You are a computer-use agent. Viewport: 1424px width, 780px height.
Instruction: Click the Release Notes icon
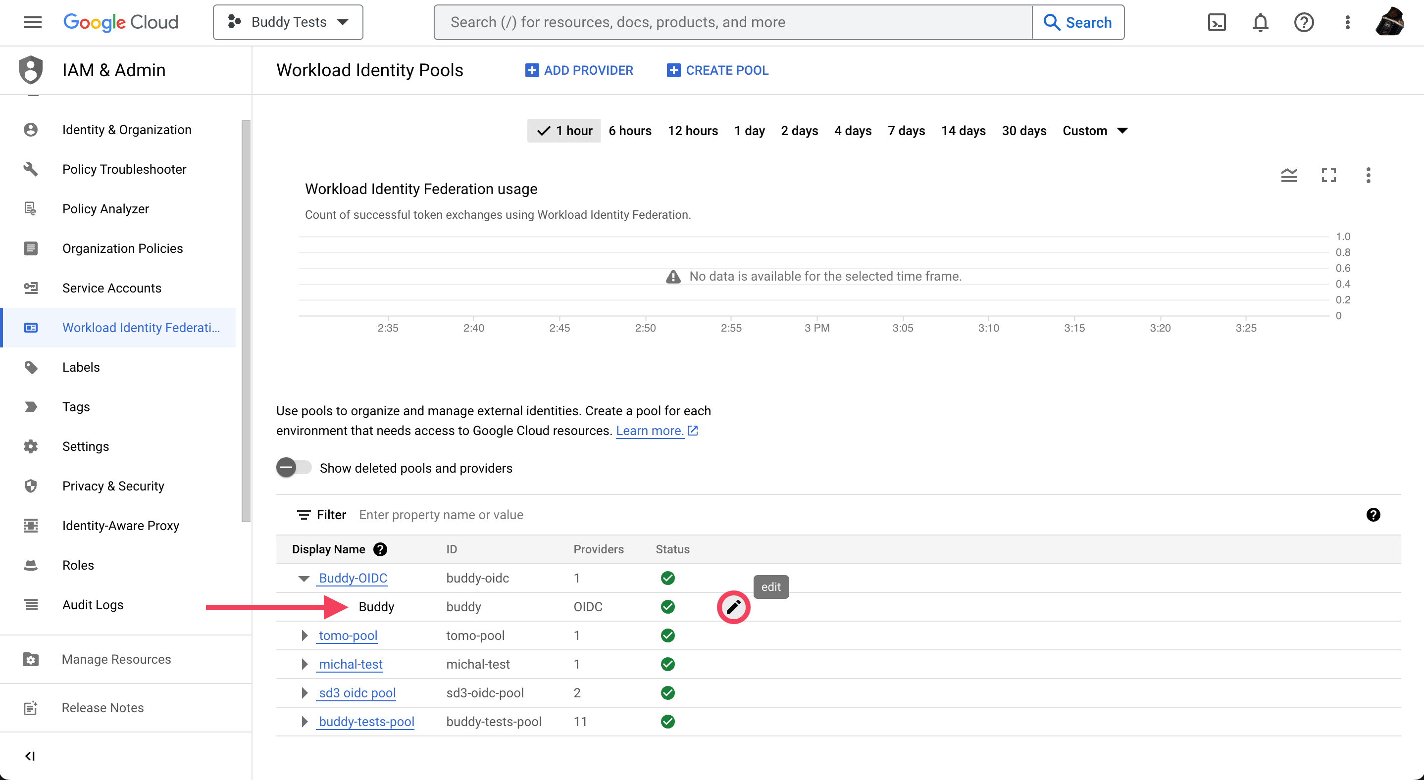pyautogui.click(x=30, y=708)
